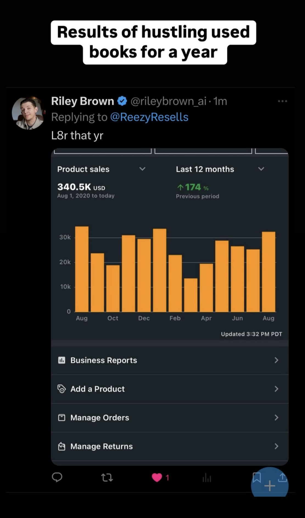Open tweet analytics bar chart icon
Screen dimensions: 305x518
tap(207, 478)
